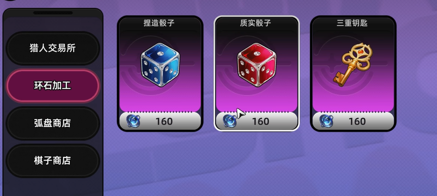Switch to 弧盘商店 tab
The image size is (437, 196).
(53, 123)
